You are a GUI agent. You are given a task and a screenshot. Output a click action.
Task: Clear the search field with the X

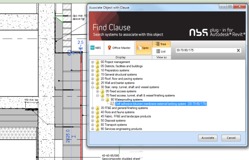click(x=238, y=51)
